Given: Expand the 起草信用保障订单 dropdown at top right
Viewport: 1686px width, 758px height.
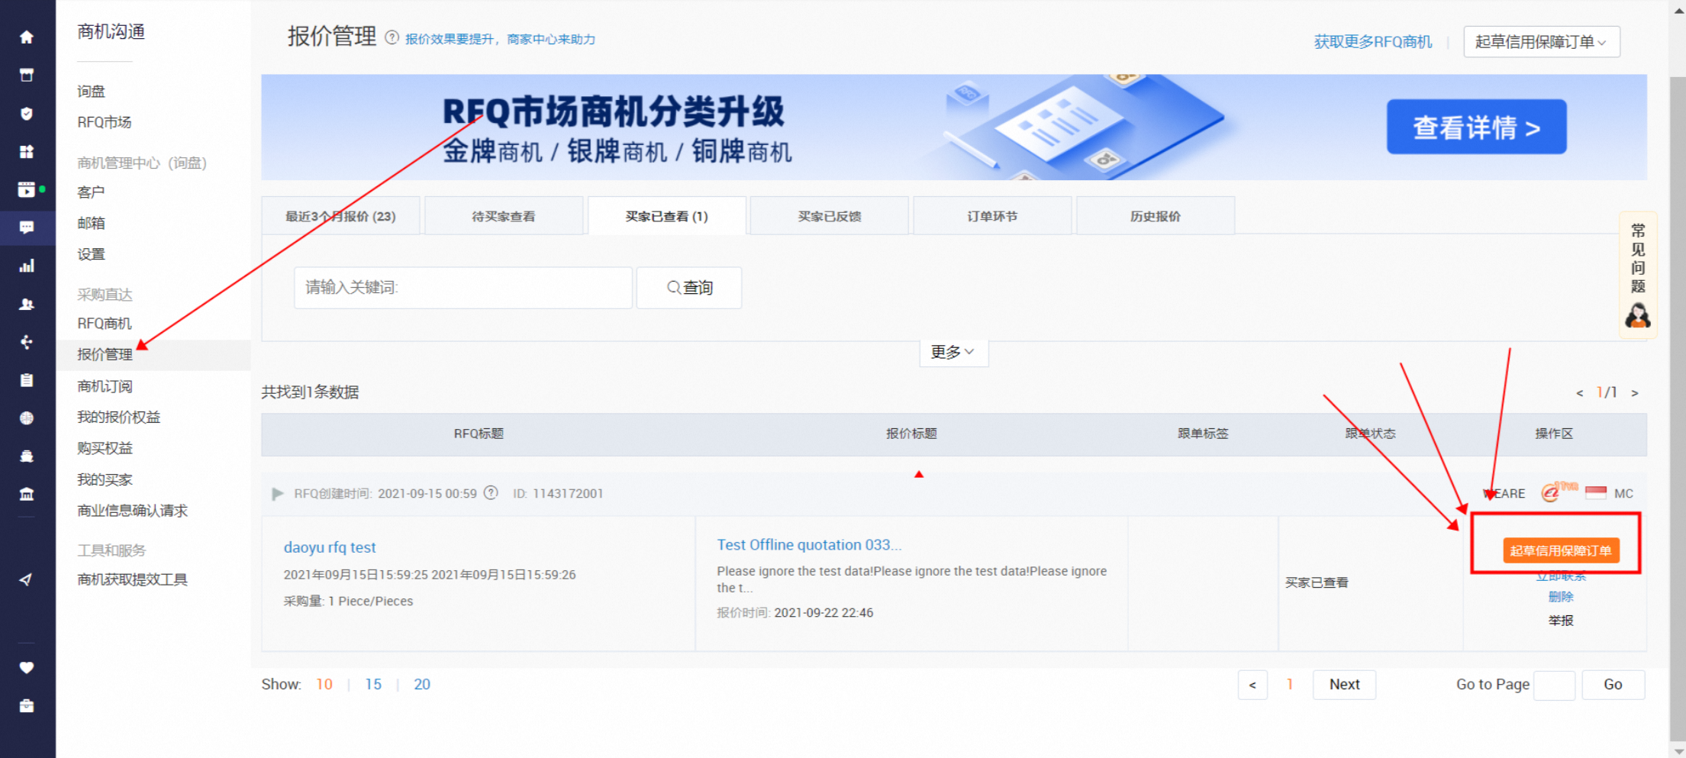Looking at the screenshot, I should coord(1541,41).
